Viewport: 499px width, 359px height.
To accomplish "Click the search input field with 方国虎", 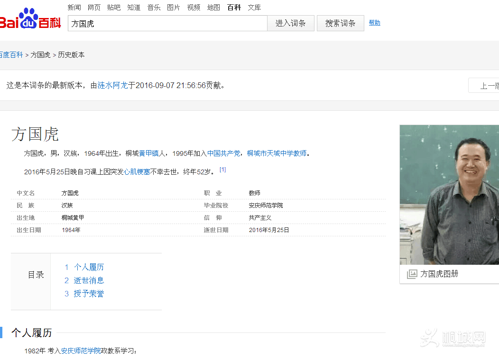I will pos(167,23).
